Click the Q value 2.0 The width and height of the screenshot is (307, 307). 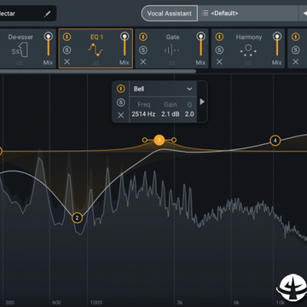[189, 114]
